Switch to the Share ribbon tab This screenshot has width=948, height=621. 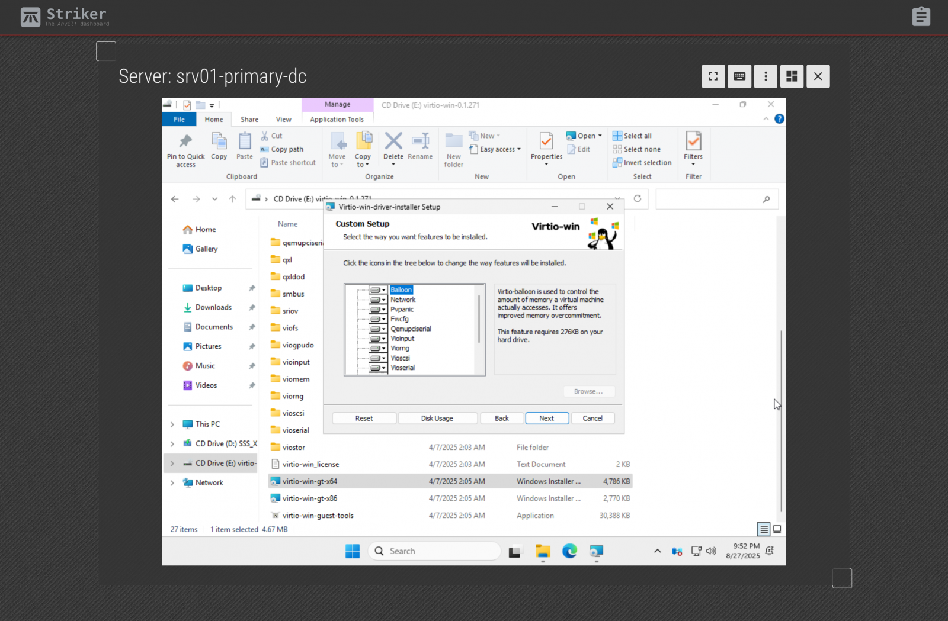[x=249, y=120]
